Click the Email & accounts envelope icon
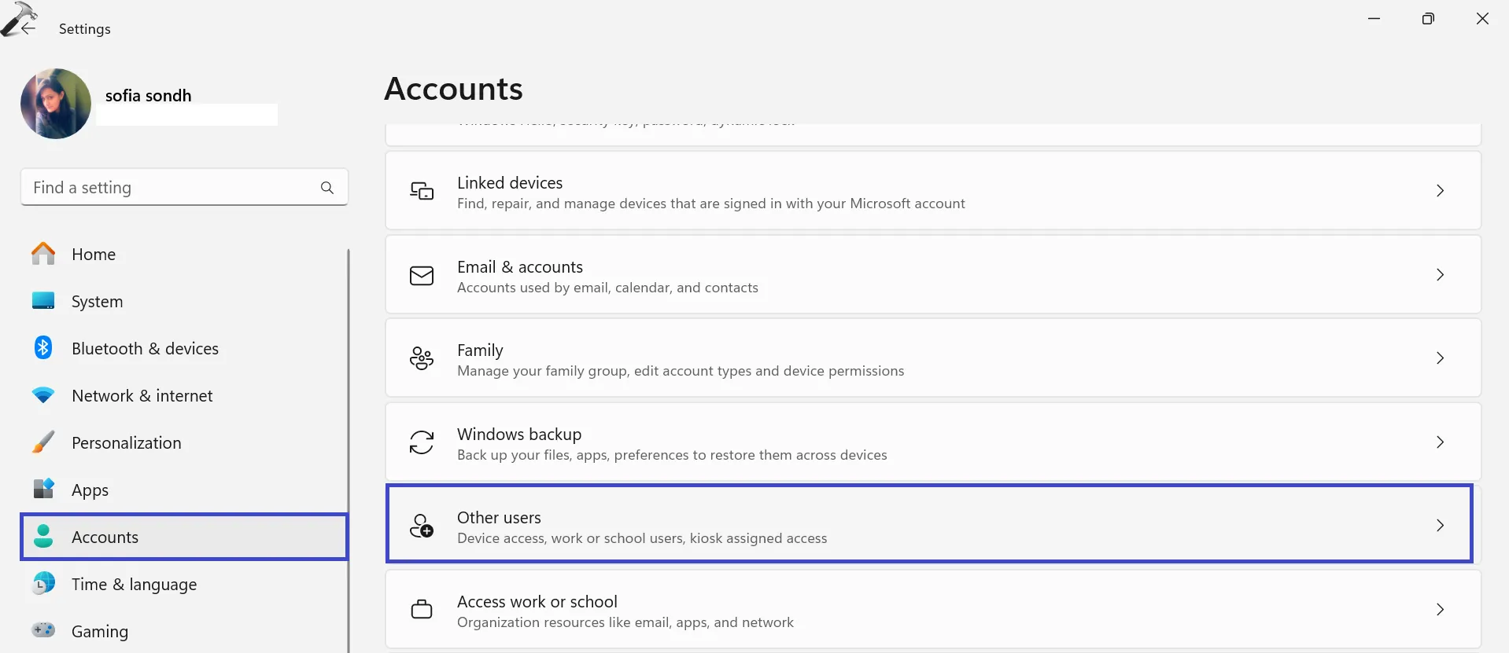 point(422,276)
